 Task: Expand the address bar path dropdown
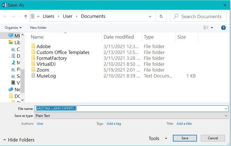(151, 17)
